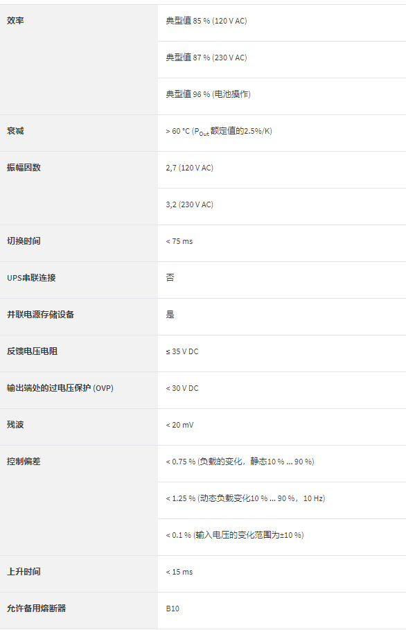Select the ≤ 35 V DC value
406x630 pixels.
182,351
